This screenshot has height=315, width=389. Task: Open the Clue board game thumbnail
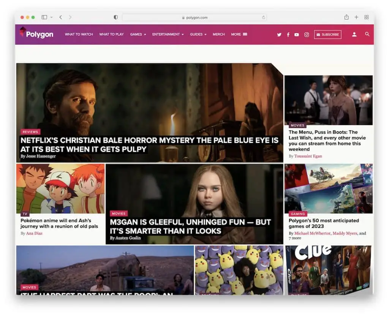(329, 270)
